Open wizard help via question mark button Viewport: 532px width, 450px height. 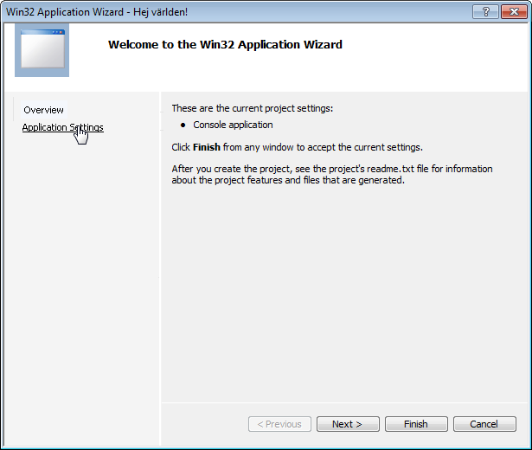point(485,12)
